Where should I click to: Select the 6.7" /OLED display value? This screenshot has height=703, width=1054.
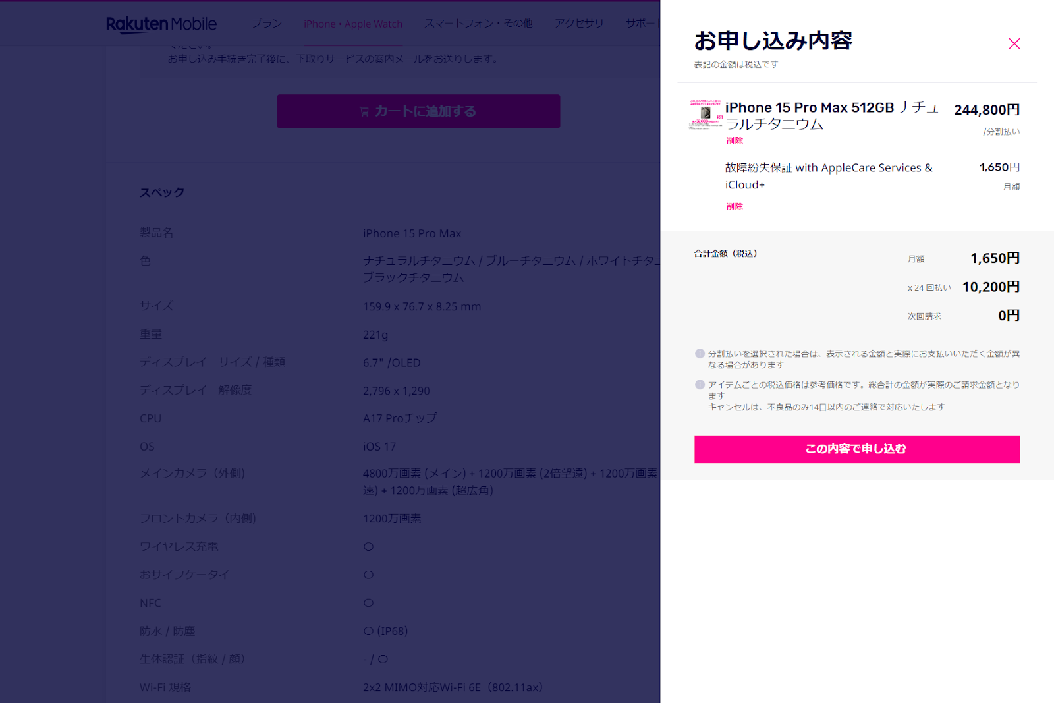click(392, 363)
